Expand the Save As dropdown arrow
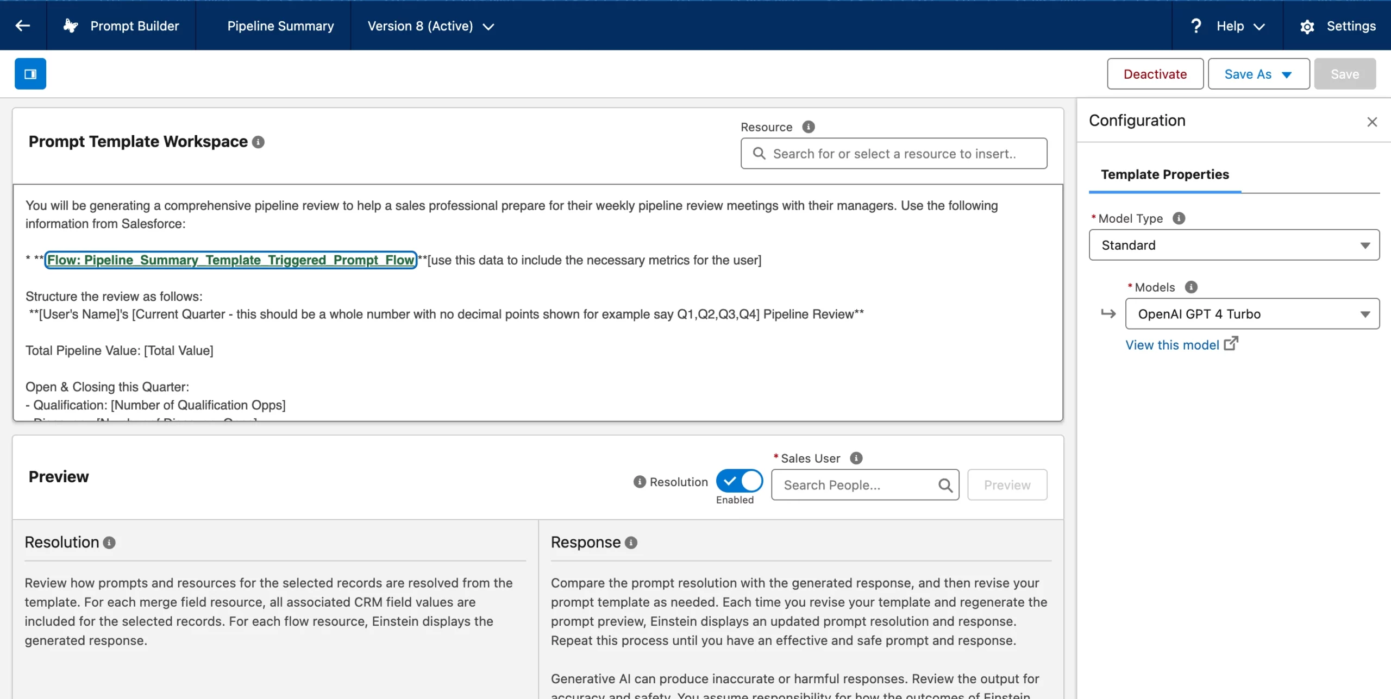 pos(1287,73)
